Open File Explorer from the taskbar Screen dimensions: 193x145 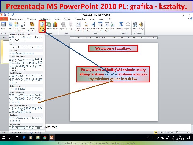coord(38,137)
